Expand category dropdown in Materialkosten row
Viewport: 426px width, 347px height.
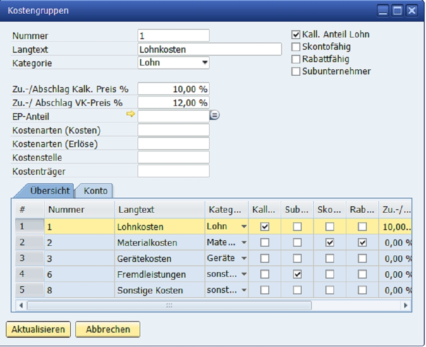coord(244,243)
